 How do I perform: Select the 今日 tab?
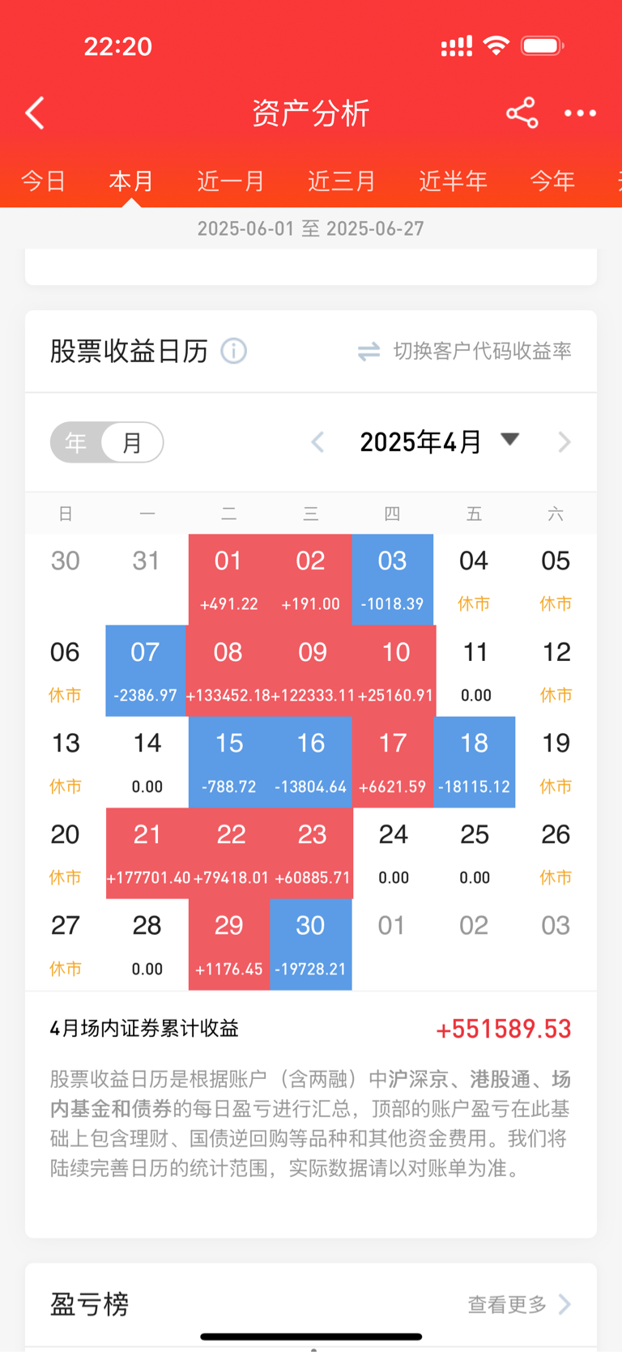(x=43, y=181)
